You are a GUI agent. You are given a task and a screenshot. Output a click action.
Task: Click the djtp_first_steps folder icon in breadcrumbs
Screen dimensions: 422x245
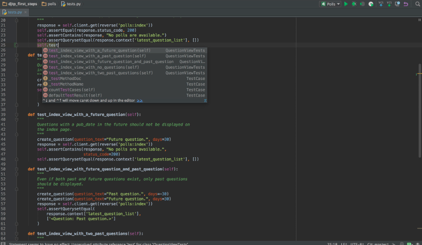pyautogui.click(x=5, y=4)
